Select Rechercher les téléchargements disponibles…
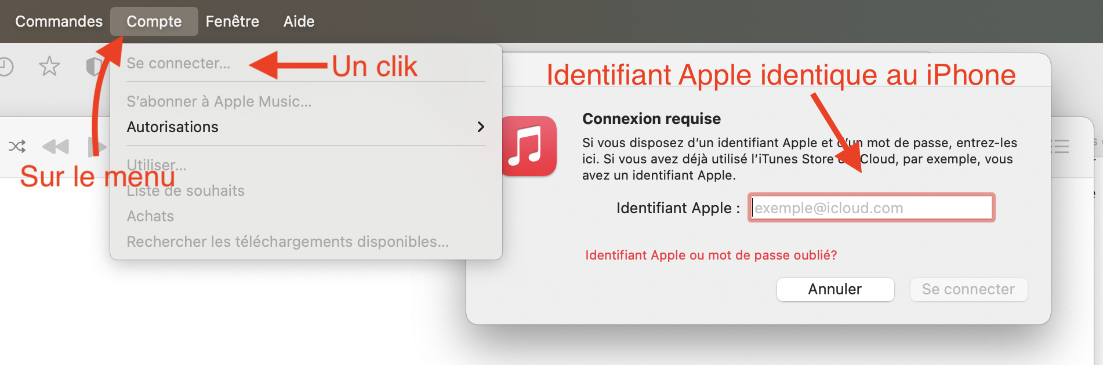Viewport: 1103px width, 365px height. 288,242
